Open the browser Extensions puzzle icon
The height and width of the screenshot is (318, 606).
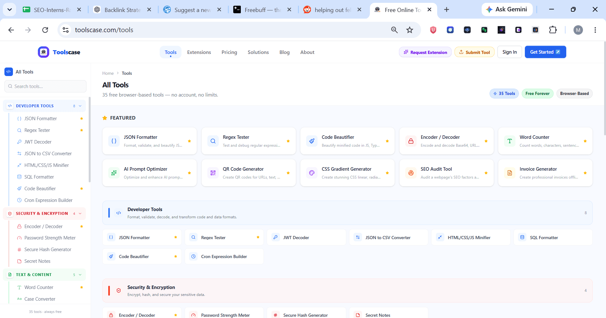[x=553, y=30]
